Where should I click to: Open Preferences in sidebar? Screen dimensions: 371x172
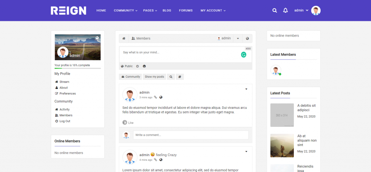tap(65, 94)
